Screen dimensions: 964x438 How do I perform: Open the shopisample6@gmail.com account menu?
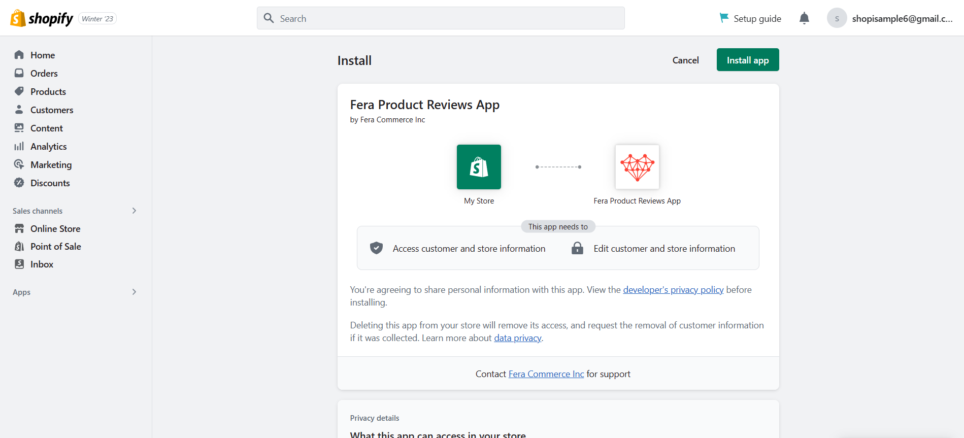pyautogui.click(x=890, y=18)
